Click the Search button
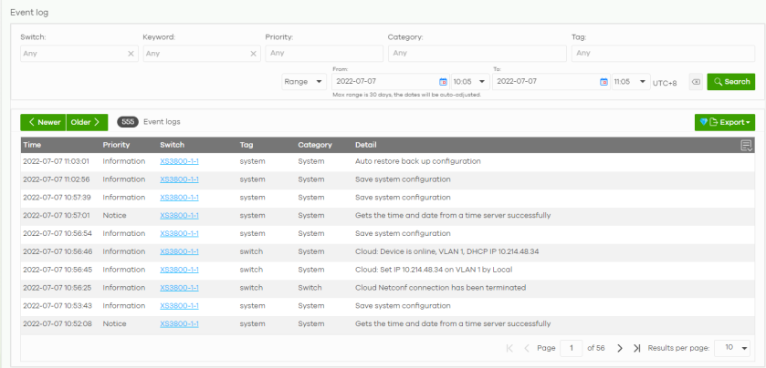The image size is (766, 368). [x=730, y=82]
